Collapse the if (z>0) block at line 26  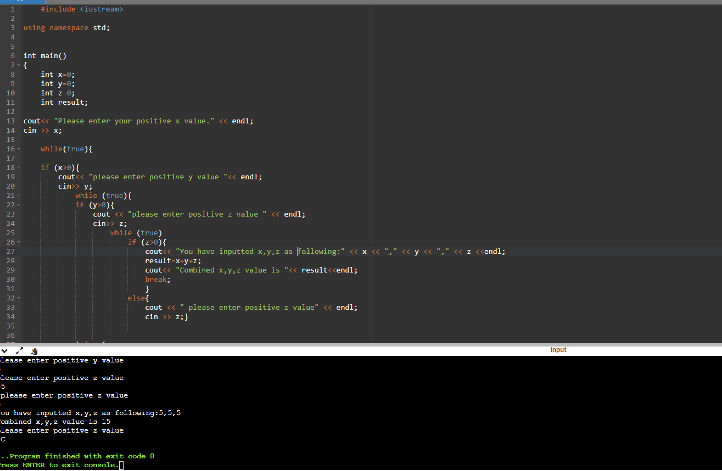18,242
